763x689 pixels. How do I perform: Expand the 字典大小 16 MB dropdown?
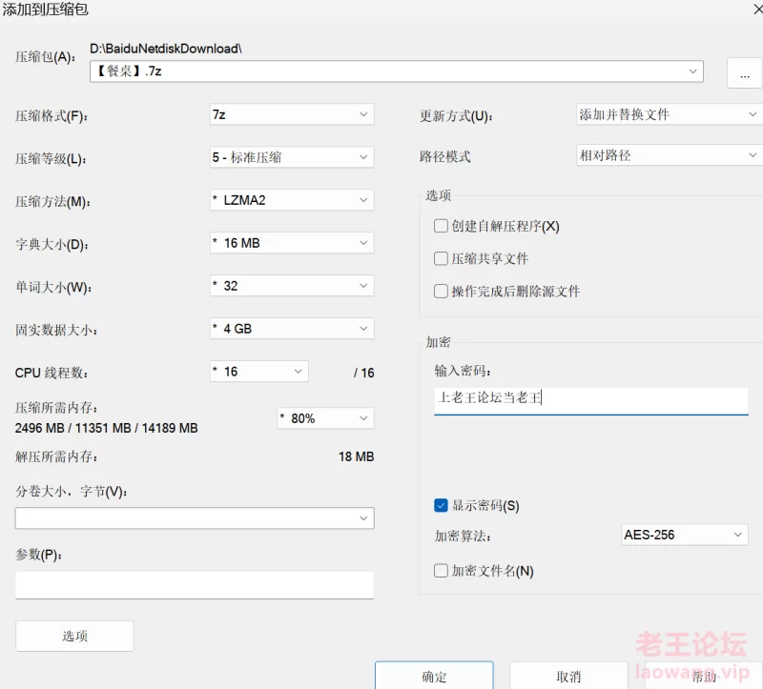click(292, 243)
